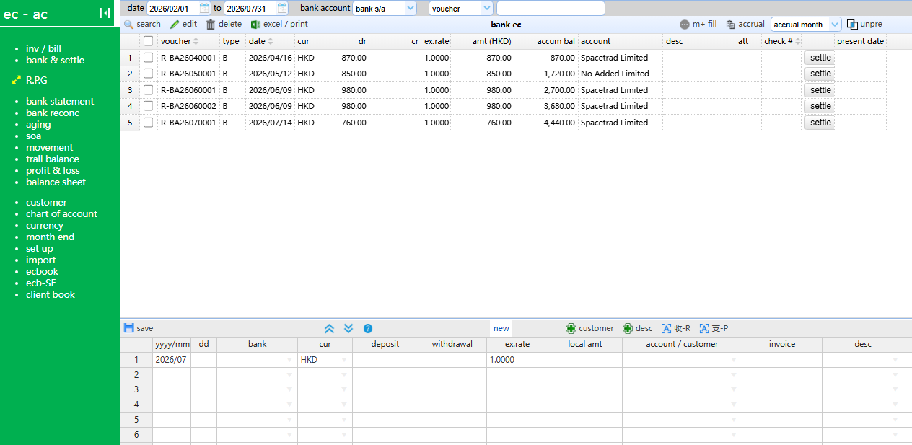The width and height of the screenshot is (912, 445).
Task: Click the edit pencil icon
Action: [x=175, y=25]
